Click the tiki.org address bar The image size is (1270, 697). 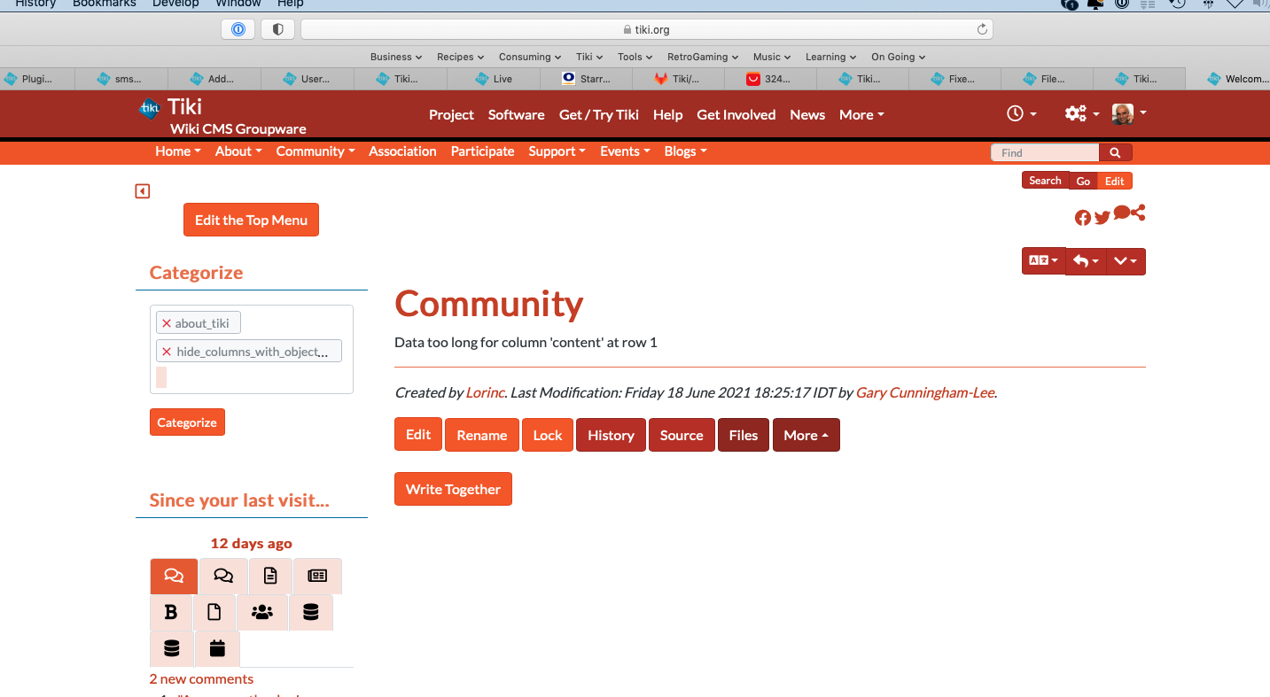647,29
